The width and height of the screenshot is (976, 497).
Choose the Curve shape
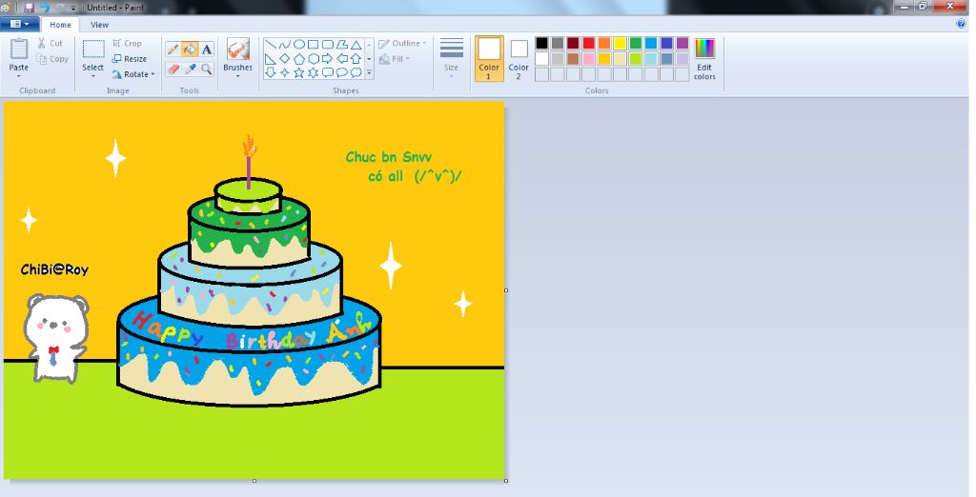pyautogui.click(x=284, y=45)
